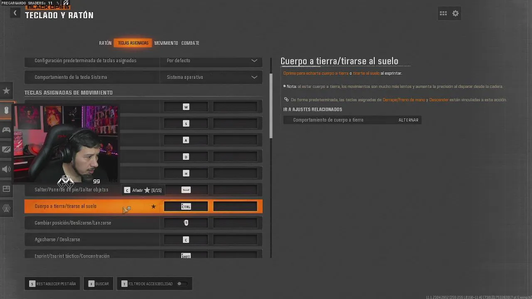This screenshot has width=532, height=299.
Task: Open the controller settings sidebar icon
Action: pos(6,130)
